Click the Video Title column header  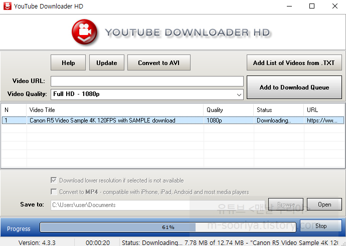pyautogui.click(x=115, y=110)
